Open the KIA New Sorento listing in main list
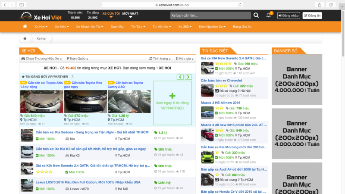This screenshot has height=194, width=345. 93,166
